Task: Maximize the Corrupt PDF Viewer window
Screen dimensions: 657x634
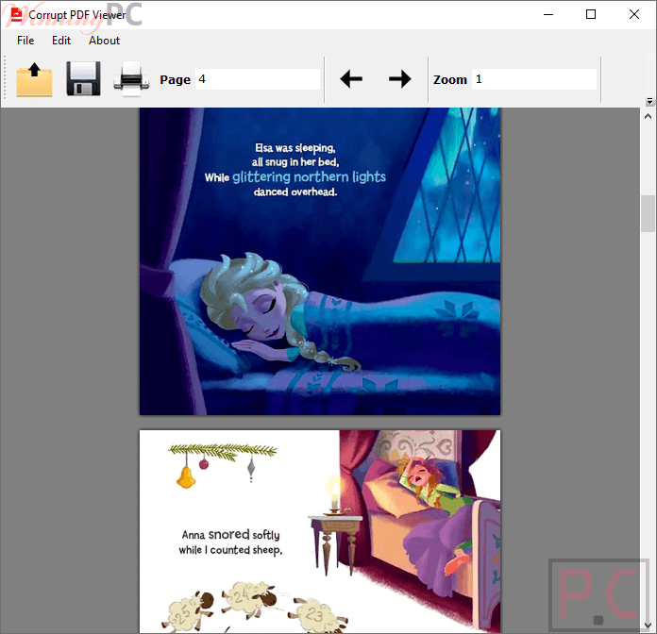Action: point(591,14)
